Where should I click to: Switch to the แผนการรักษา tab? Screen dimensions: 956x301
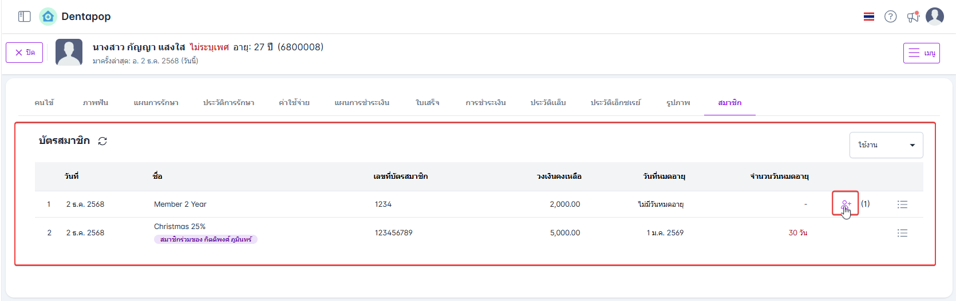pos(156,103)
